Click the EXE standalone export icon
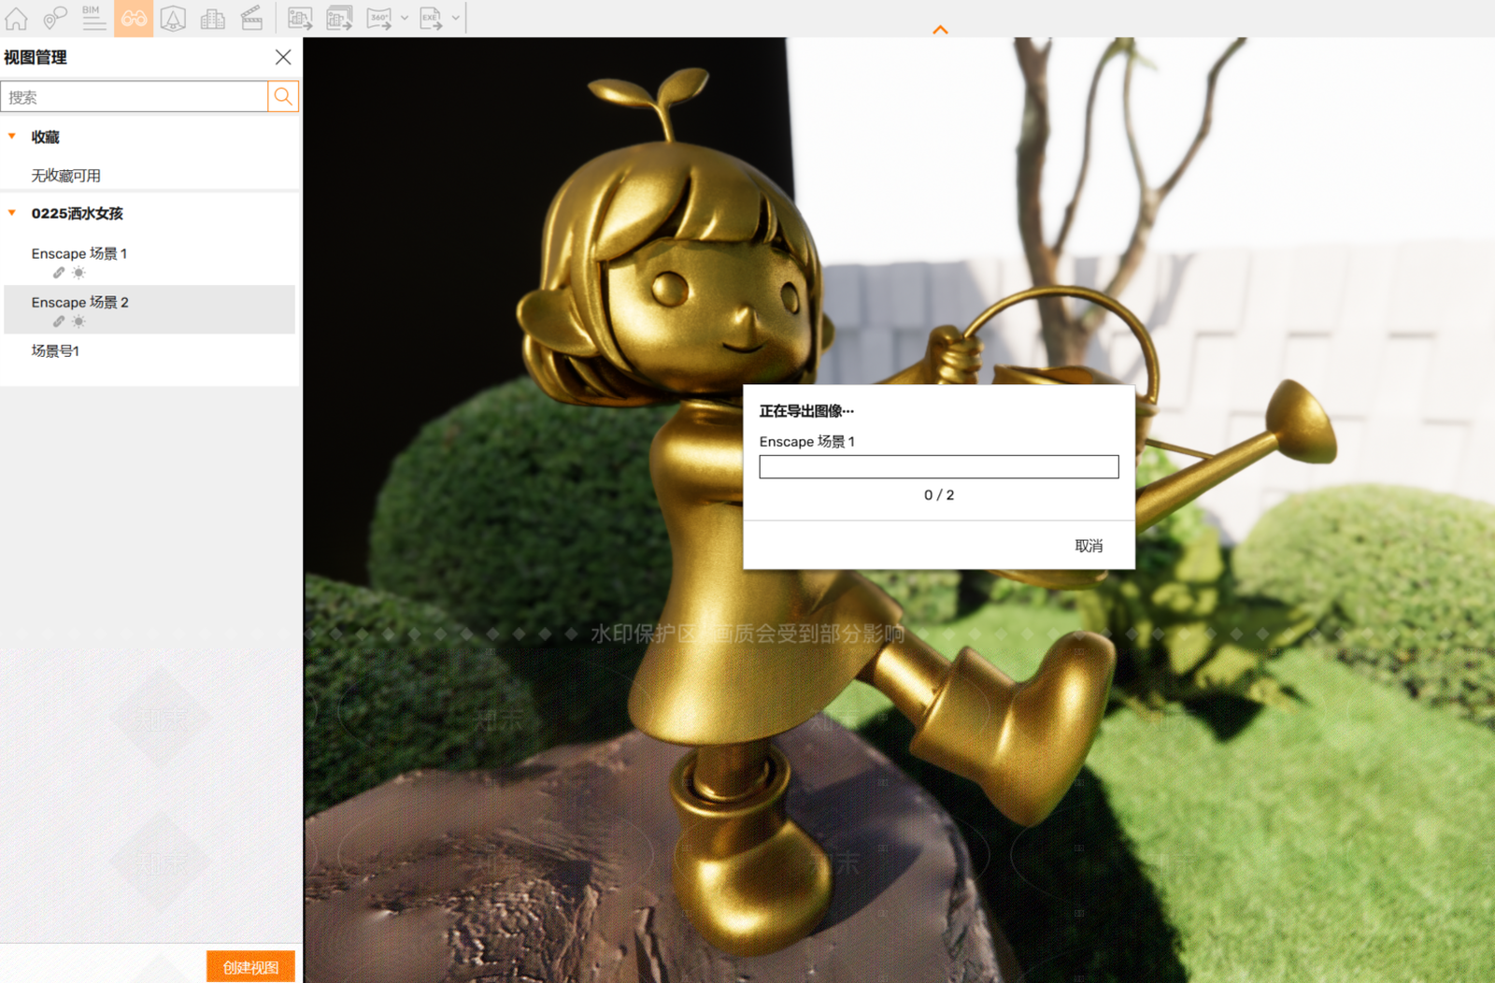 tap(431, 18)
